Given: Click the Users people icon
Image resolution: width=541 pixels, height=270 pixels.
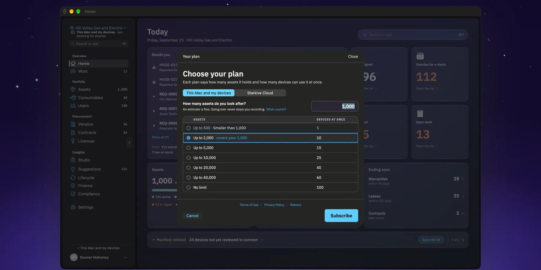Looking at the screenshot, I should click(x=73, y=106).
